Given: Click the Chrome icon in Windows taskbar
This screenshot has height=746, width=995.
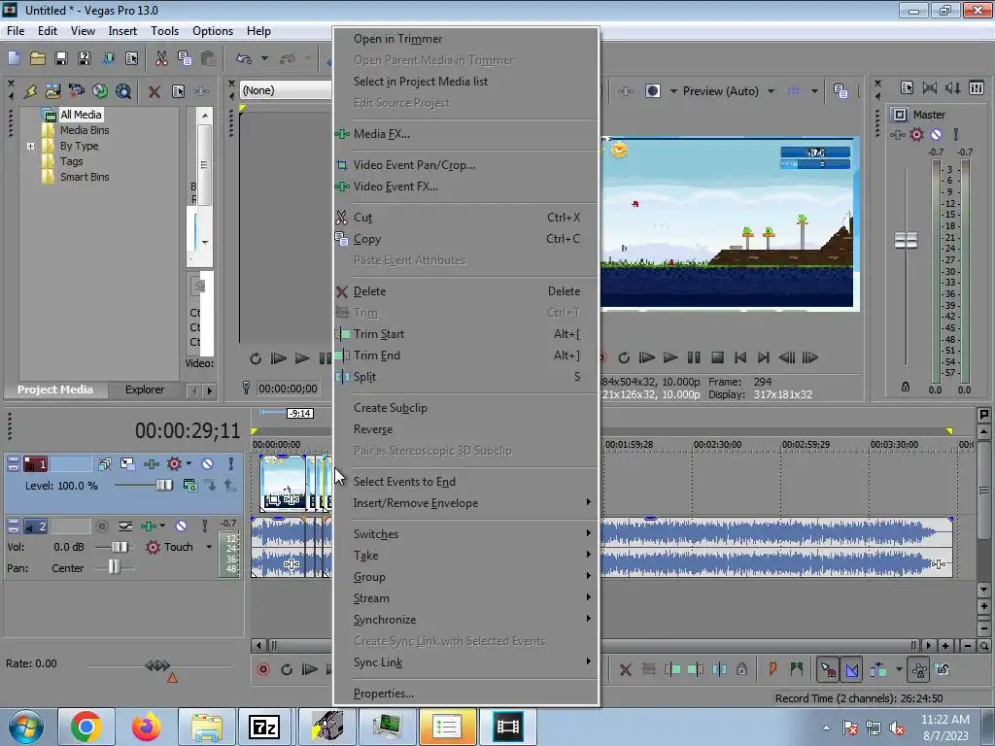Looking at the screenshot, I should point(86,727).
